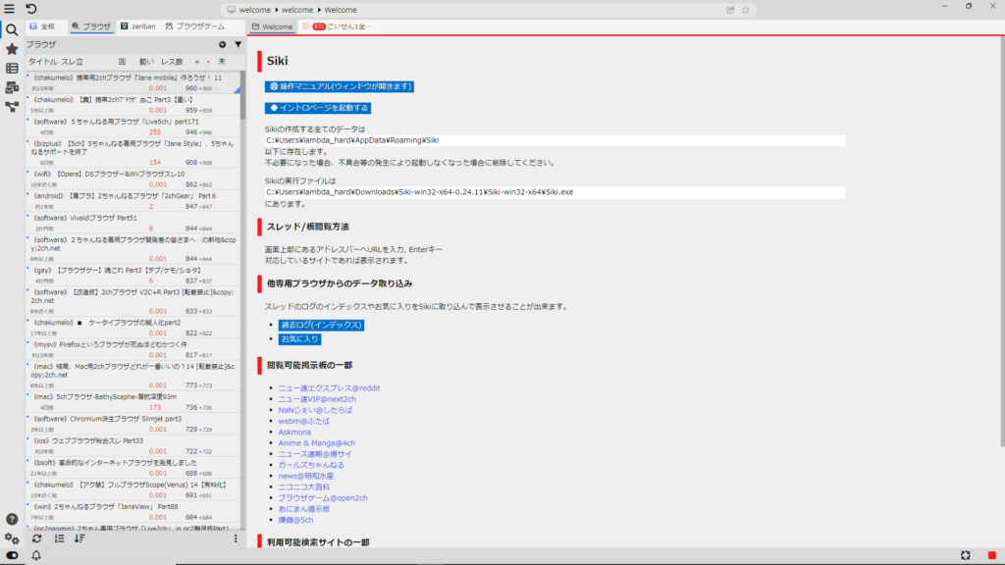1005x565 pixels.
Task: Open the settings gears icon
Action: point(12,539)
